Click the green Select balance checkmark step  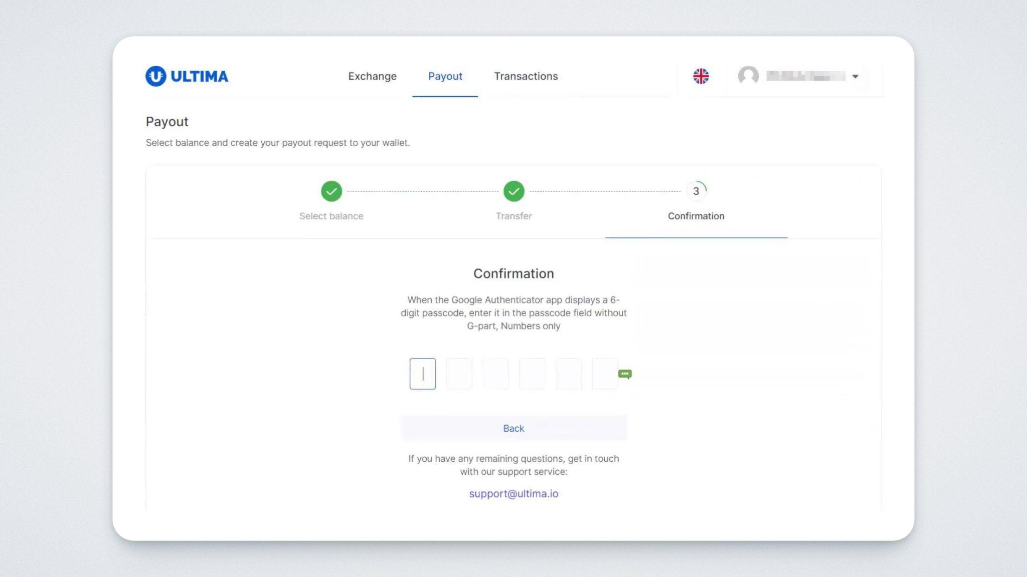tap(331, 191)
